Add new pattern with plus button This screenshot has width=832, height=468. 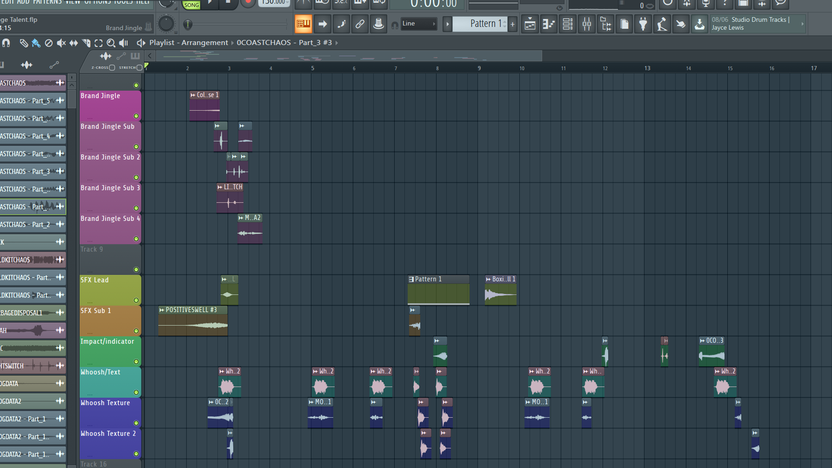click(513, 24)
